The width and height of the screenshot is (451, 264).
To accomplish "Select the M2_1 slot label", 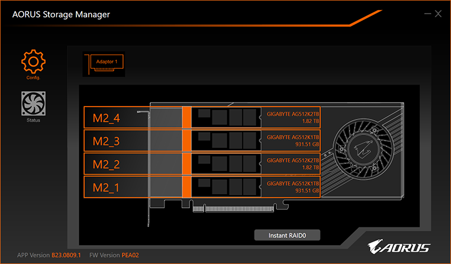I will tap(107, 188).
